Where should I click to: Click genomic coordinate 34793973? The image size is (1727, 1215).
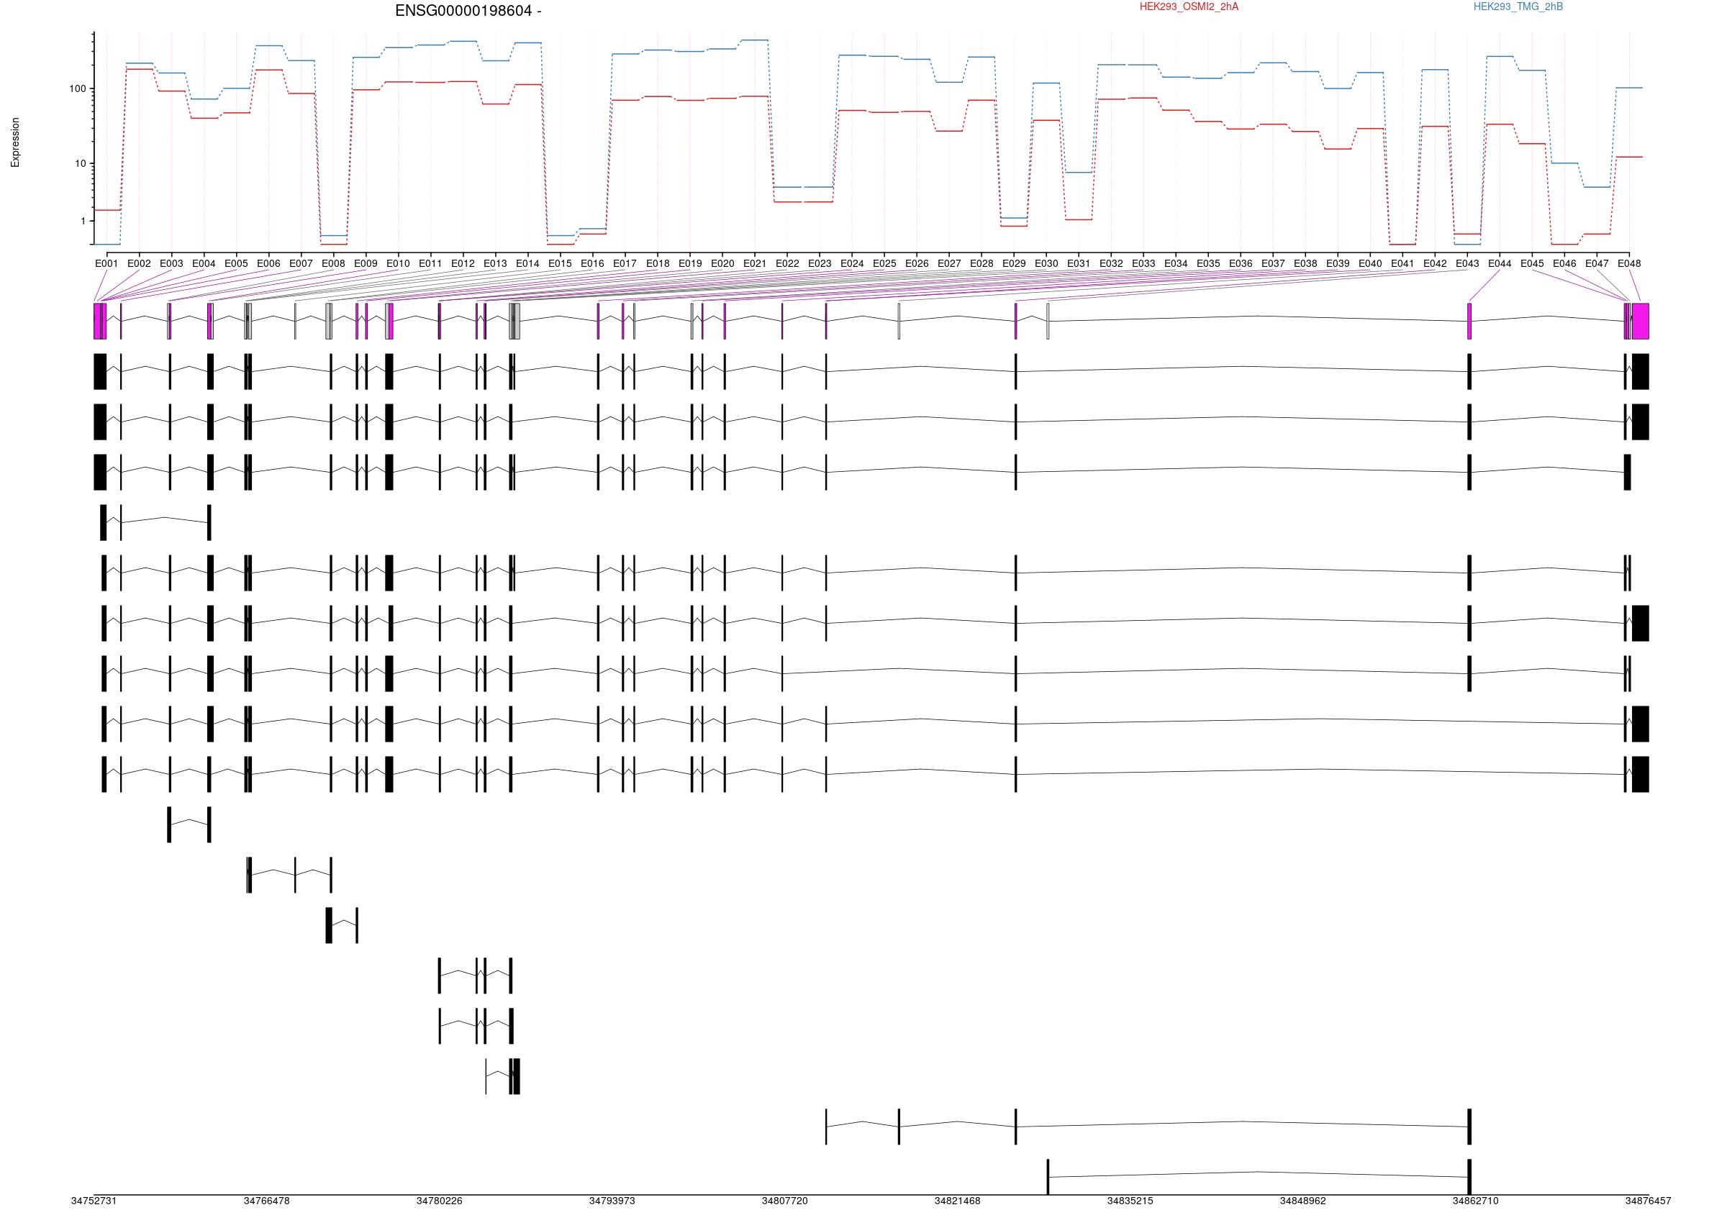pos(612,1201)
